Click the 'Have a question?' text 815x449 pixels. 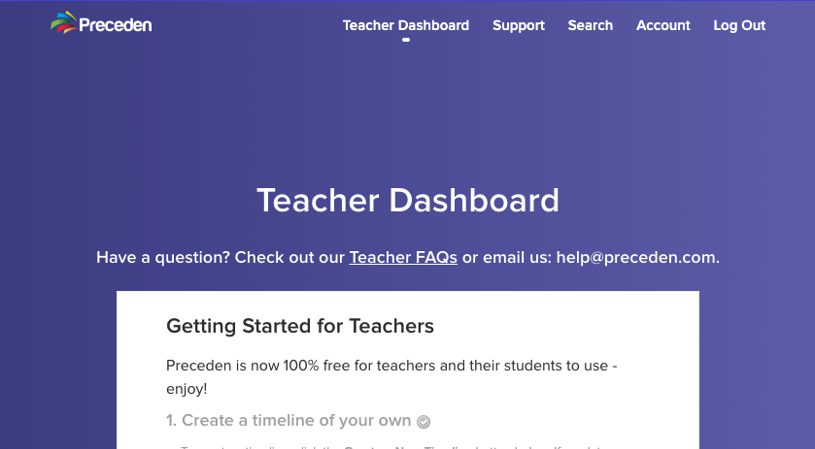tap(163, 257)
